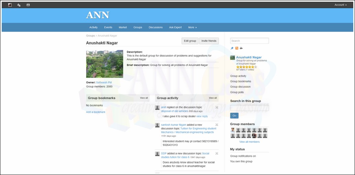The height and width of the screenshot is (175, 355).
Task: Click the Edit group button
Action: [x=190, y=41]
